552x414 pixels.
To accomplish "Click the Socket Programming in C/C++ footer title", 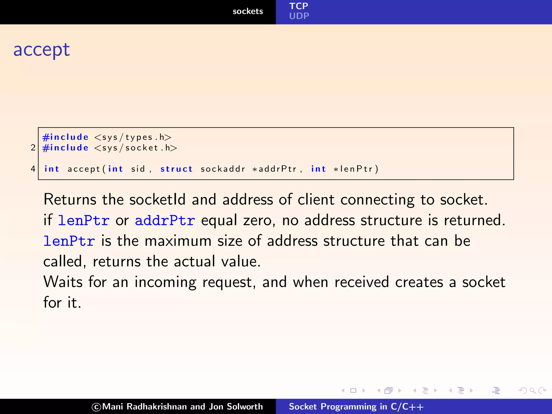I will tap(356, 406).
